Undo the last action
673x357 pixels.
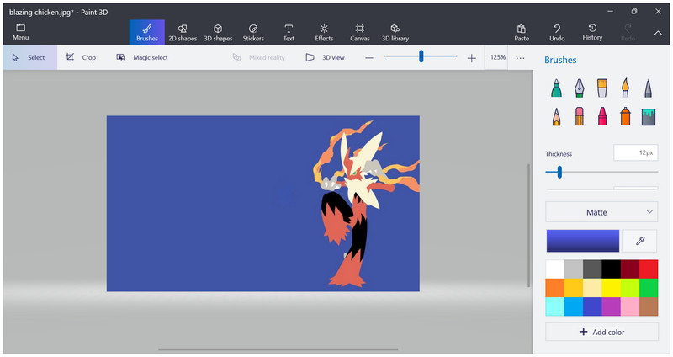click(x=557, y=32)
